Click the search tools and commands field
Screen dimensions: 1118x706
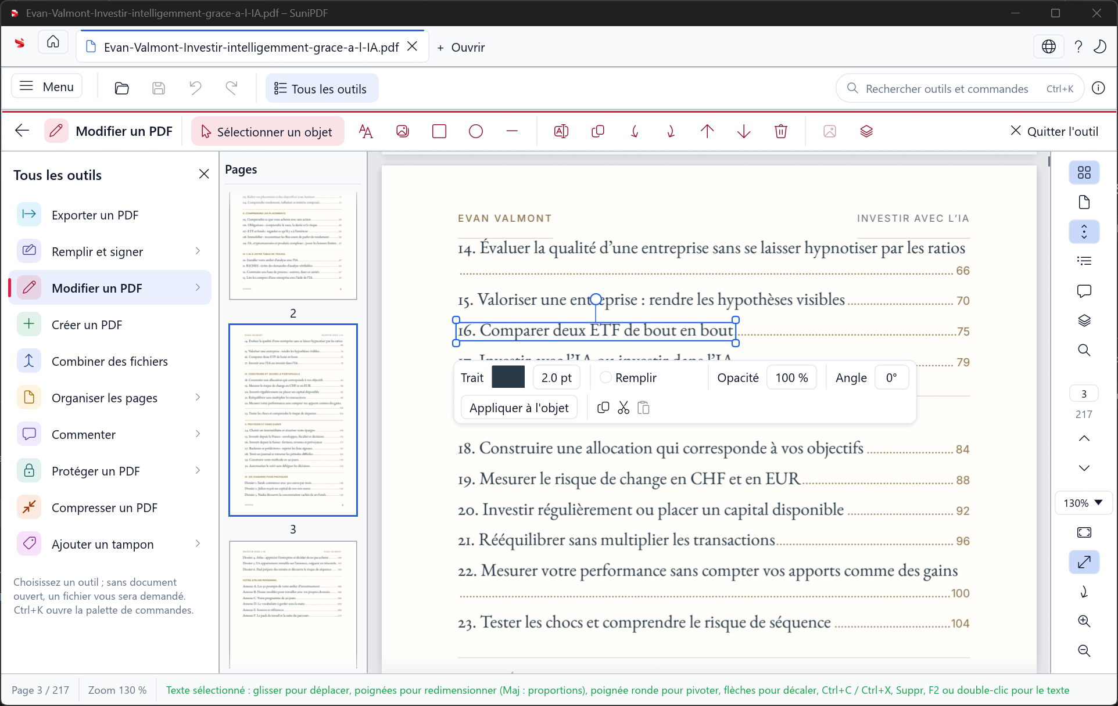tap(960, 88)
